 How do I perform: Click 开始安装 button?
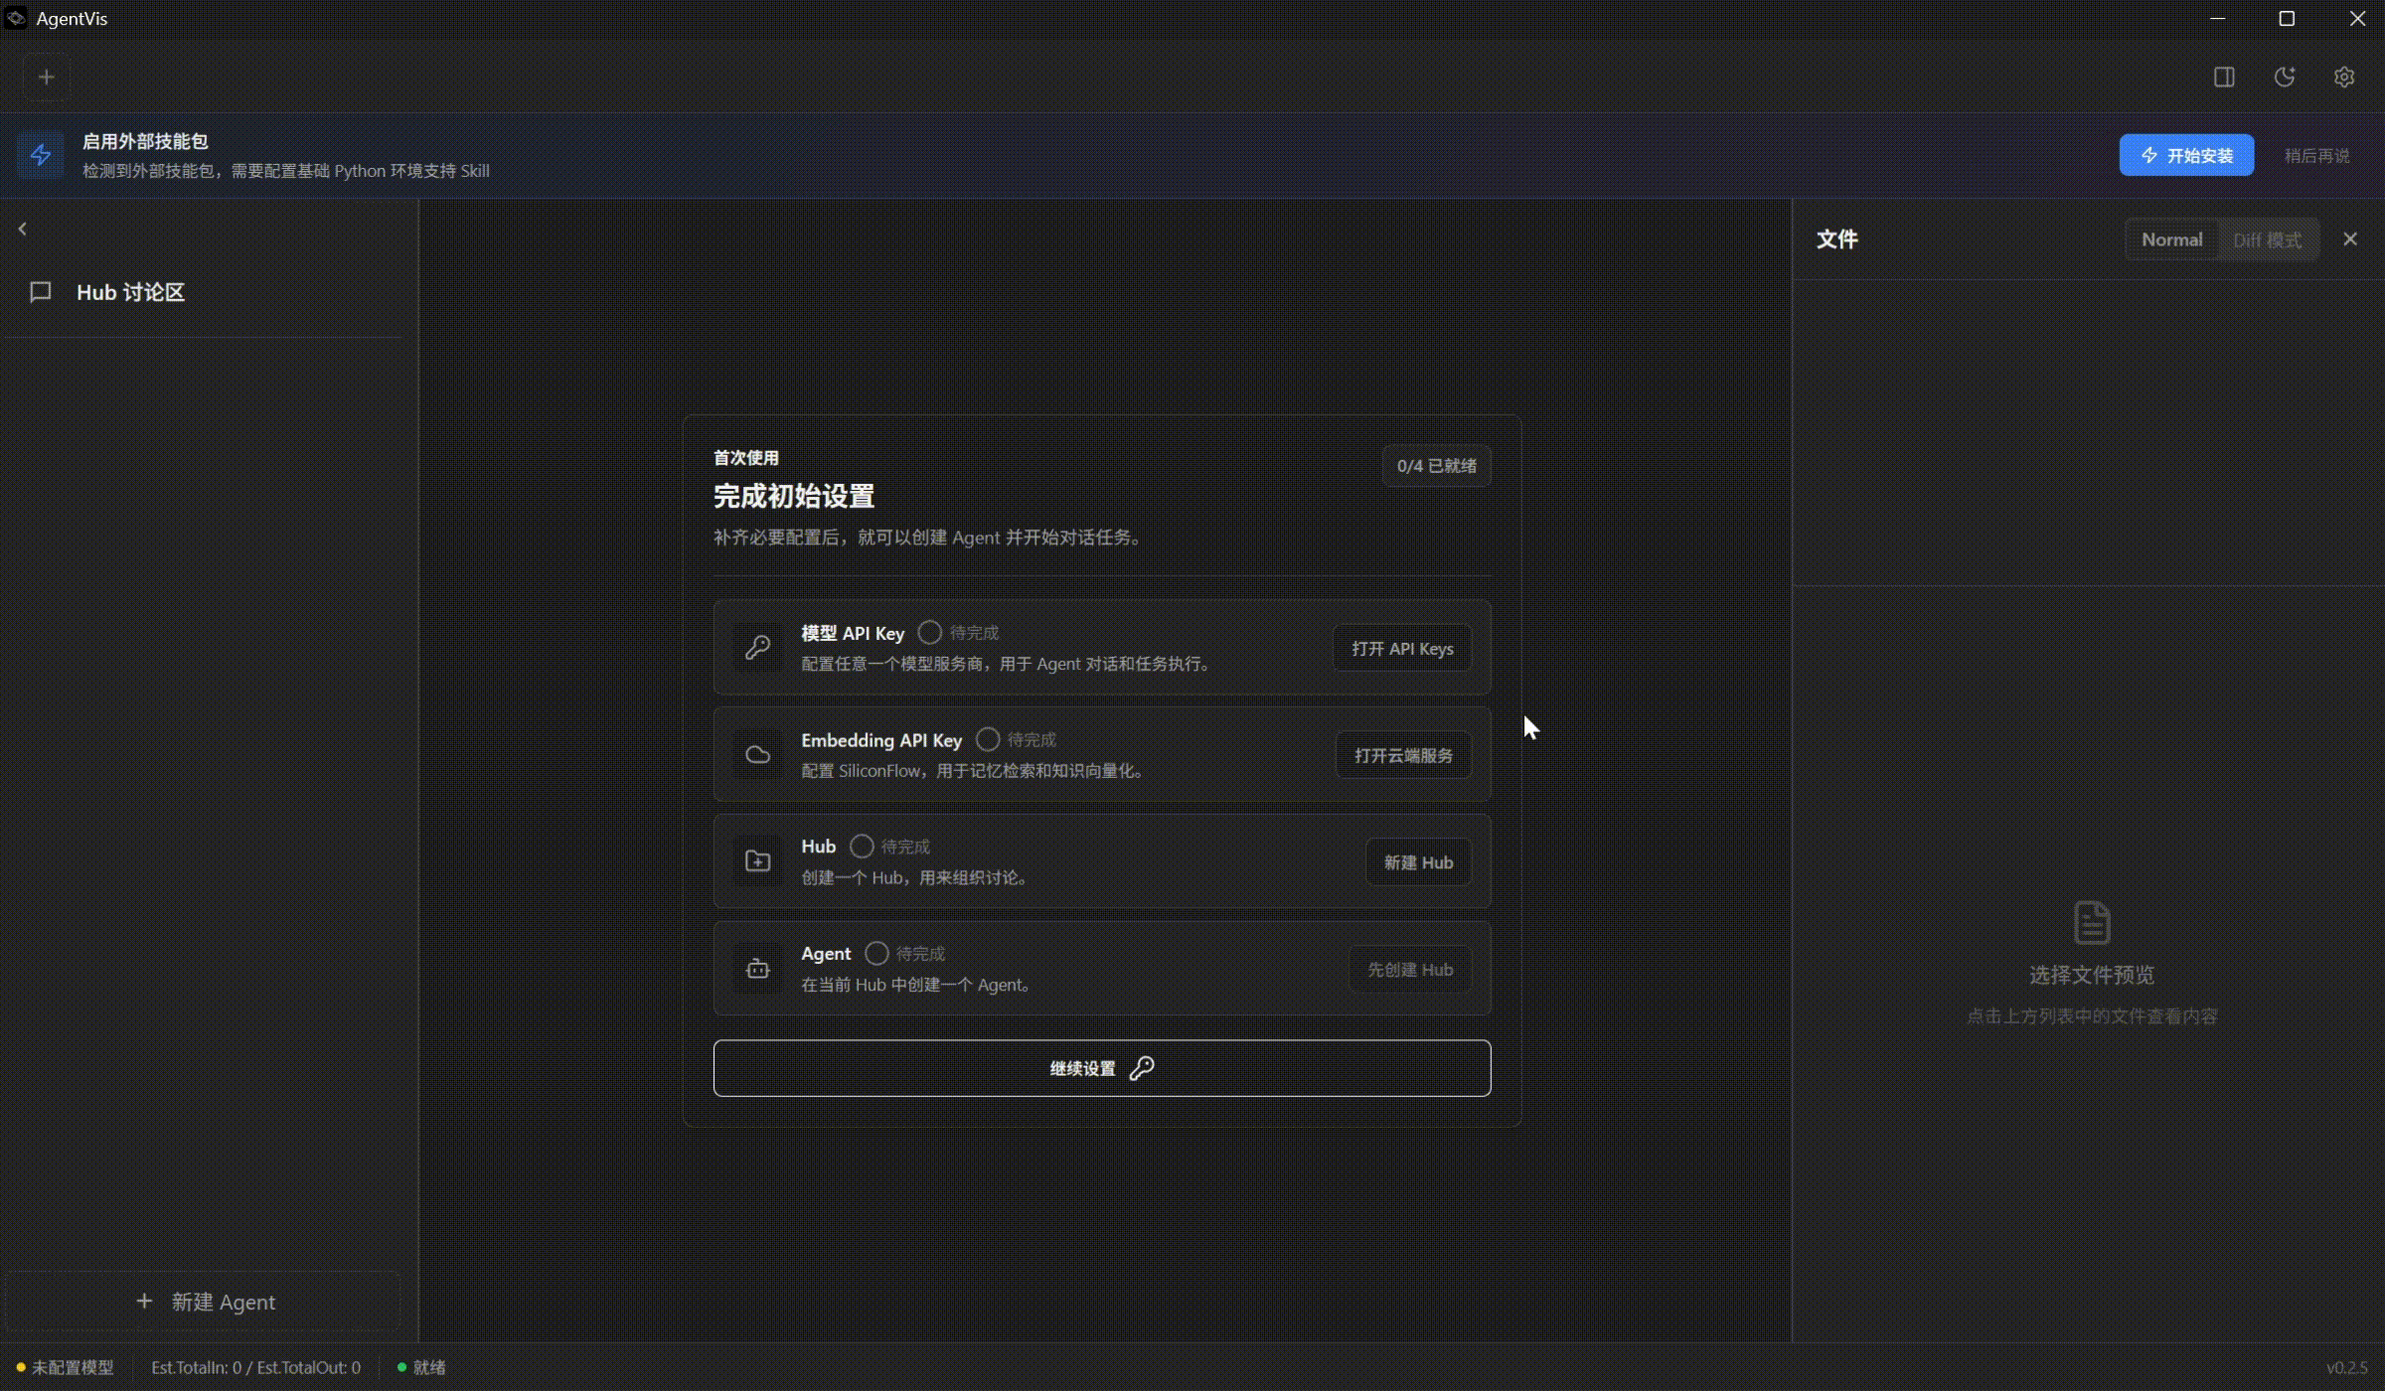(x=2186, y=155)
